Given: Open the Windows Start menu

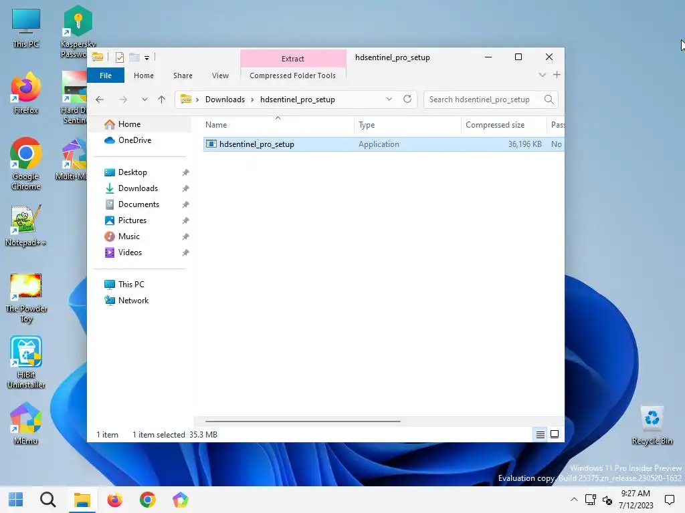Looking at the screenshot, I should point(16,500).
